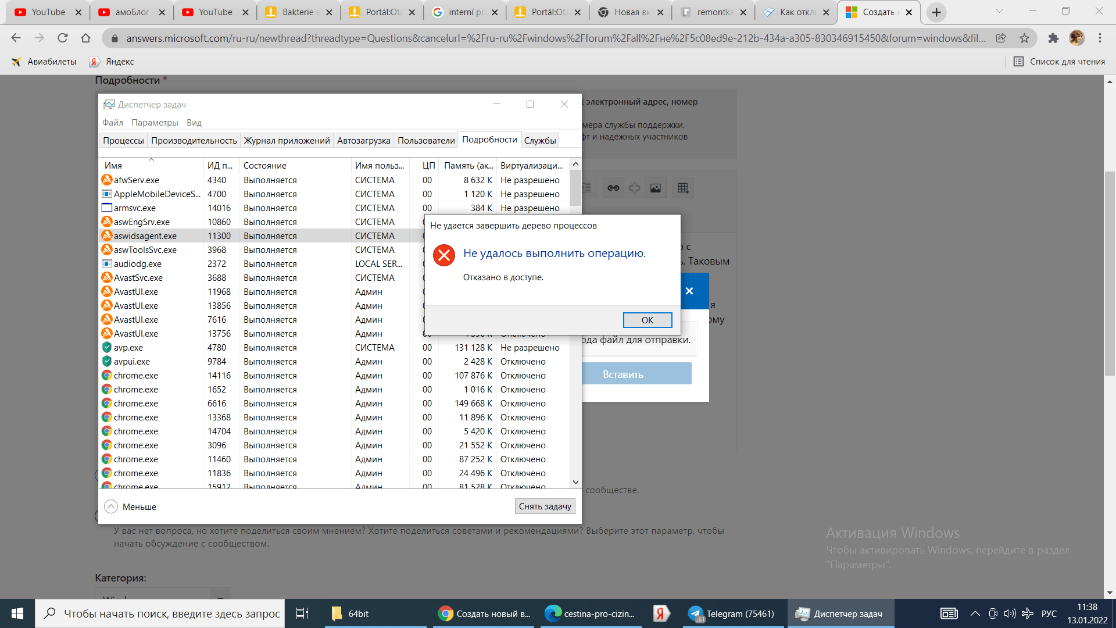Sort by Состояние column header
Viewport: 1116px width, 628px height.
[265, 166]
